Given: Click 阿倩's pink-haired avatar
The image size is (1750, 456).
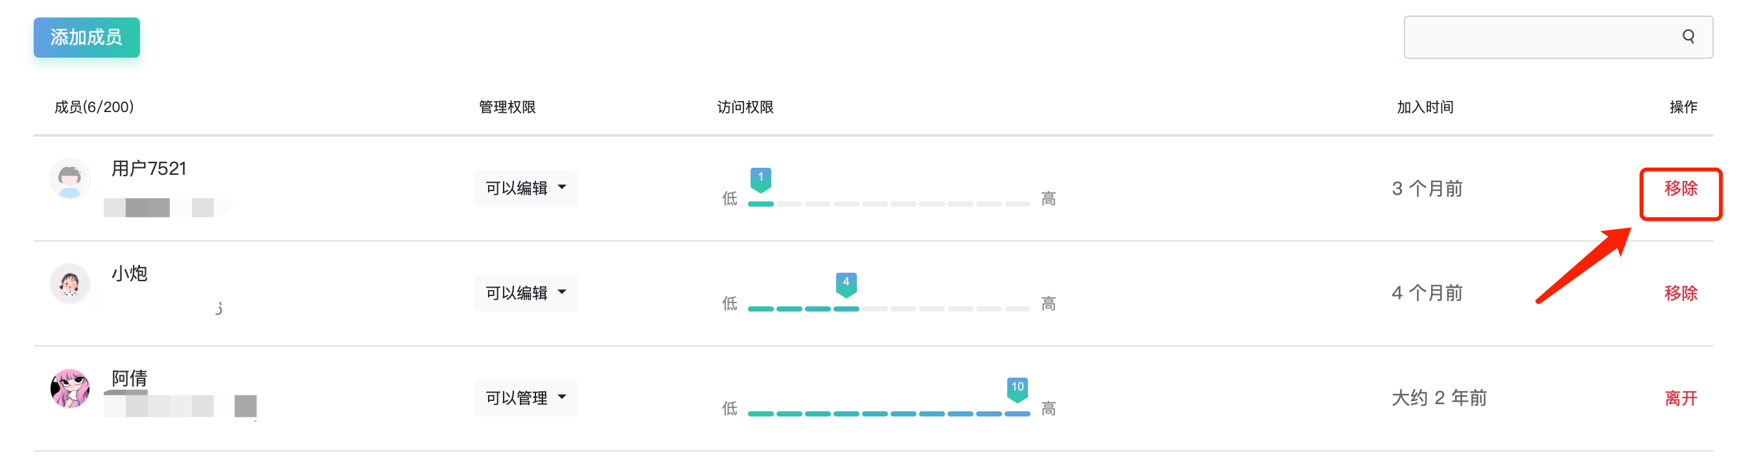Looking at the screenshot, I should 70,388.
